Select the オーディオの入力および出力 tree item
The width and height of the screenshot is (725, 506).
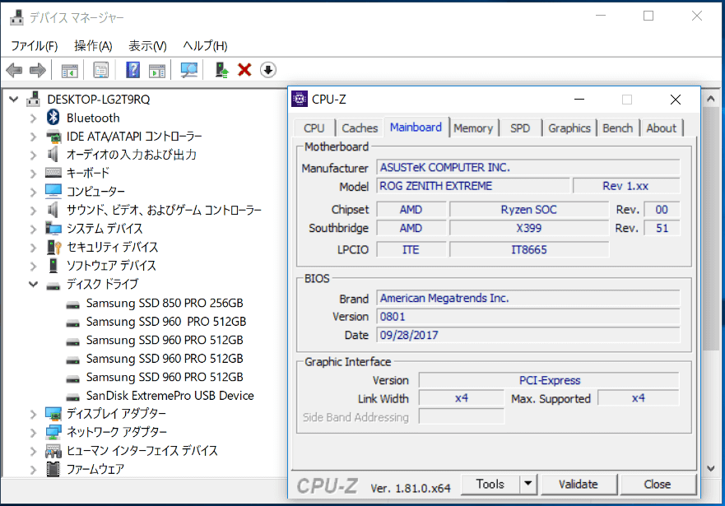click(132, 155)
